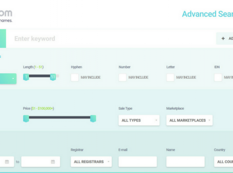233x173 pixels.
Task: Click the Price slider left handle
Action: coord(26,119)
